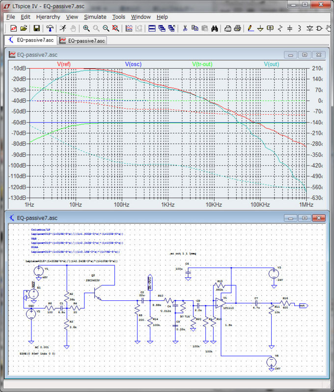Select the Capacitor placement tool

[x=290, y=28]
